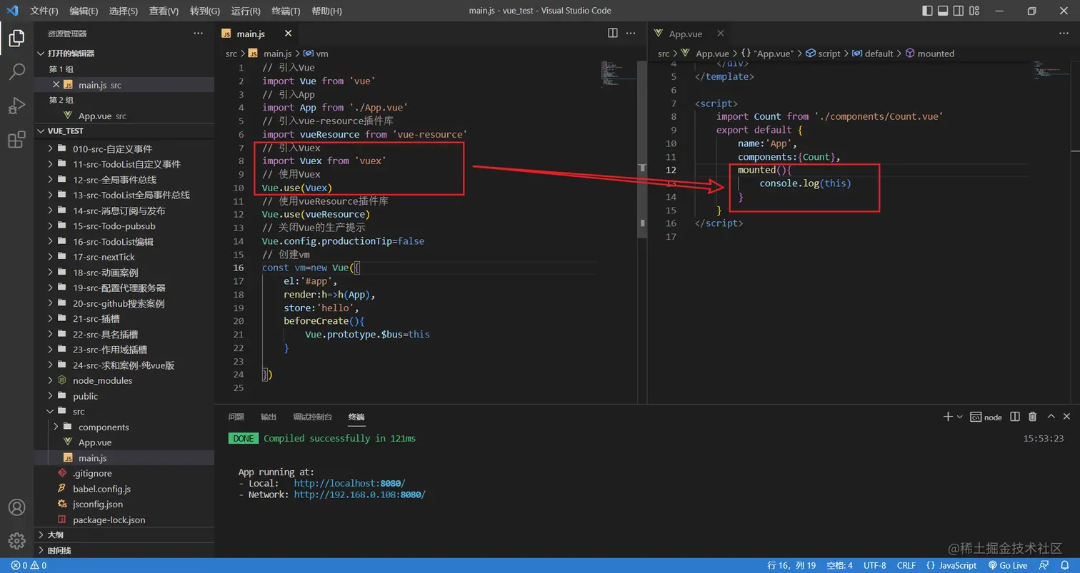
Task: Open more actions for main.js editor group
Action: point(631,33)
